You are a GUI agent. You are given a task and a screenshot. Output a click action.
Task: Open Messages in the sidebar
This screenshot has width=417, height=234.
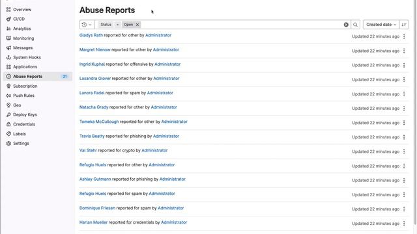point(23,47)
